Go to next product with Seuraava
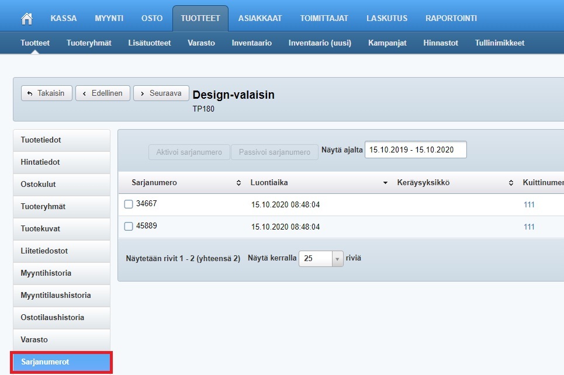 click(x=161, y=93)
